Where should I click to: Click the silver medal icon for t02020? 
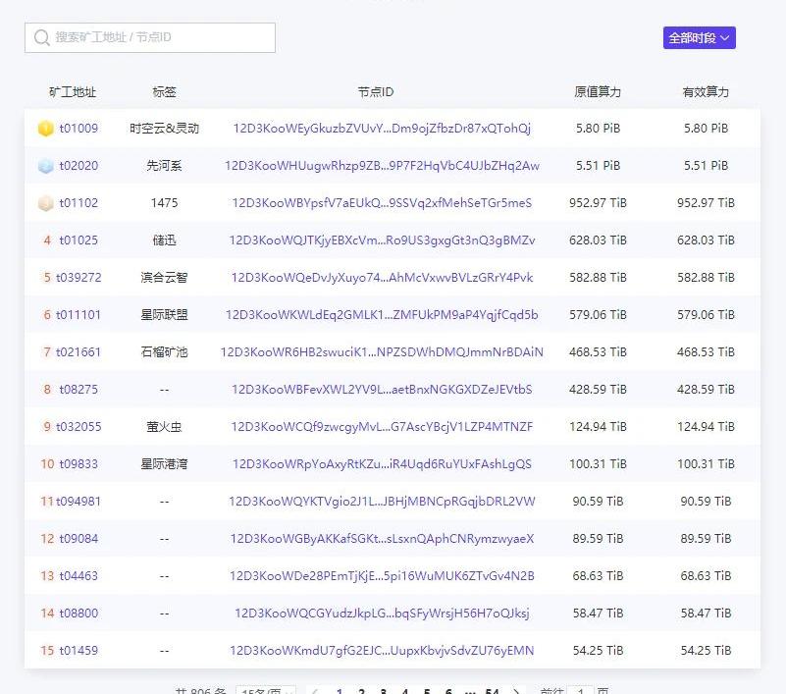[x=45, y=166]
